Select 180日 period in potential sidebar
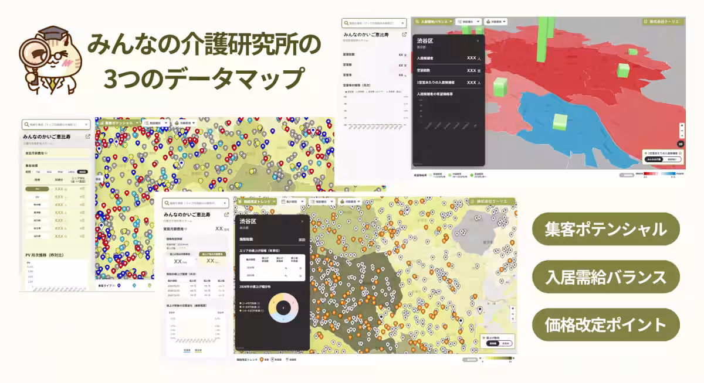 (72, 172)
